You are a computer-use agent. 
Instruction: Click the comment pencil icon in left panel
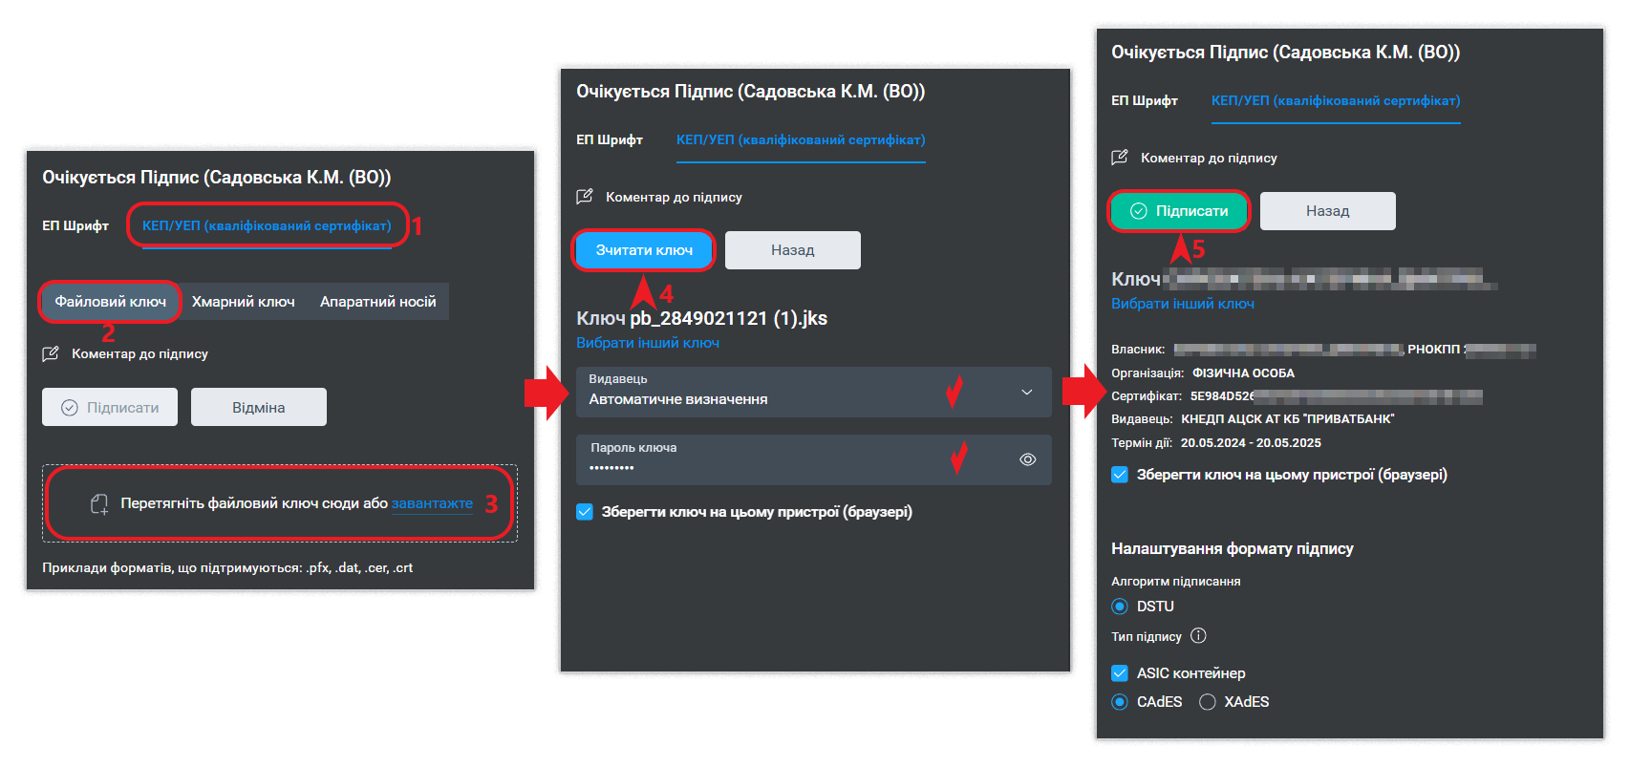coord(51,353)
